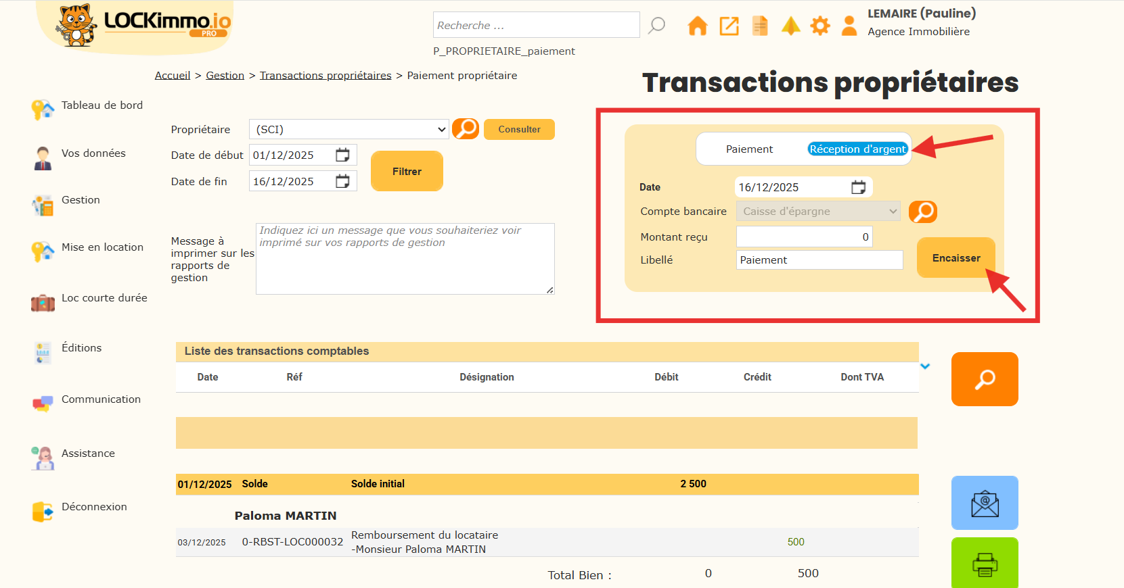Image resolution: width=1124 pixels, height=588 pixels.
Task: Expand the blue chevron beside transactions table
Action: pyautogui.click(x=925, y=366)
